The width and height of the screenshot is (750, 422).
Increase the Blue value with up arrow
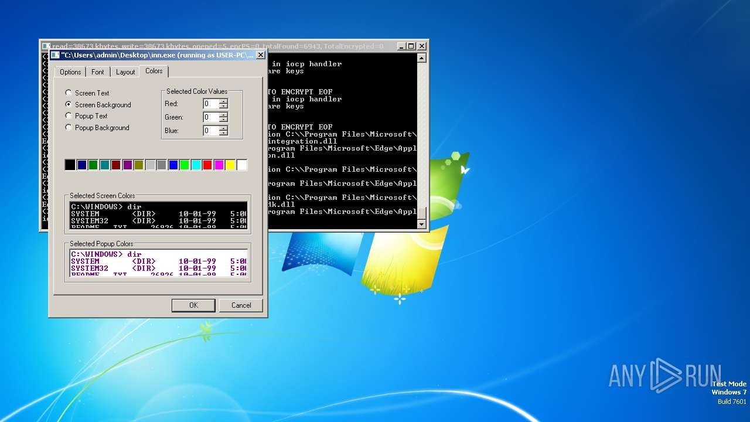(223, 128)
